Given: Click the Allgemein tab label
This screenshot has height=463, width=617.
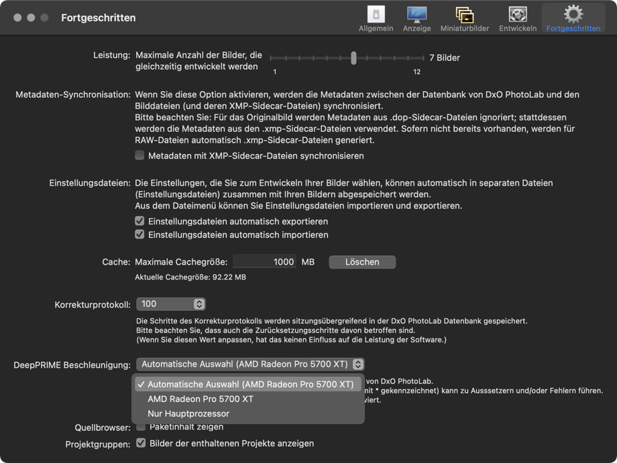Looking at the screenshot, I should (376, 28).
